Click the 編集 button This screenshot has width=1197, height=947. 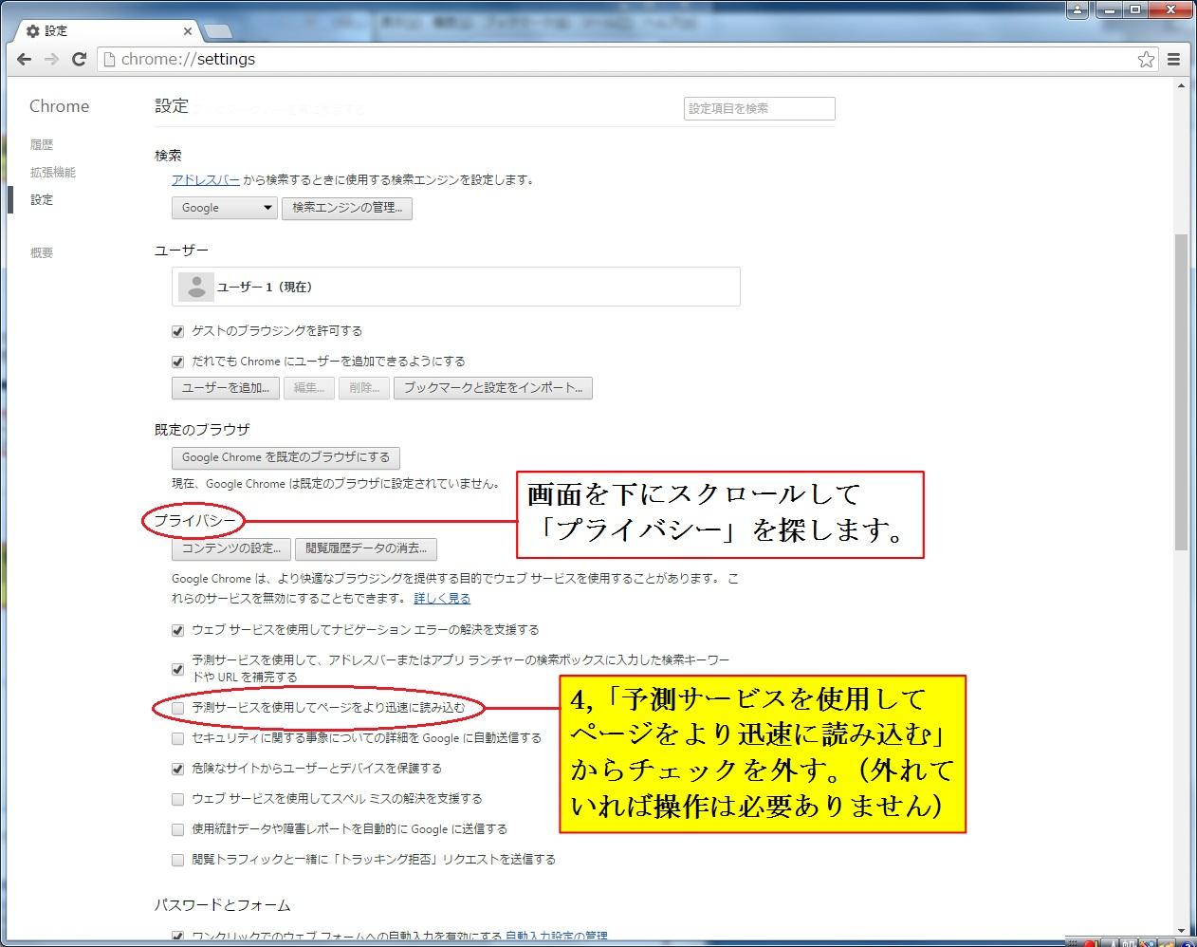309,387
